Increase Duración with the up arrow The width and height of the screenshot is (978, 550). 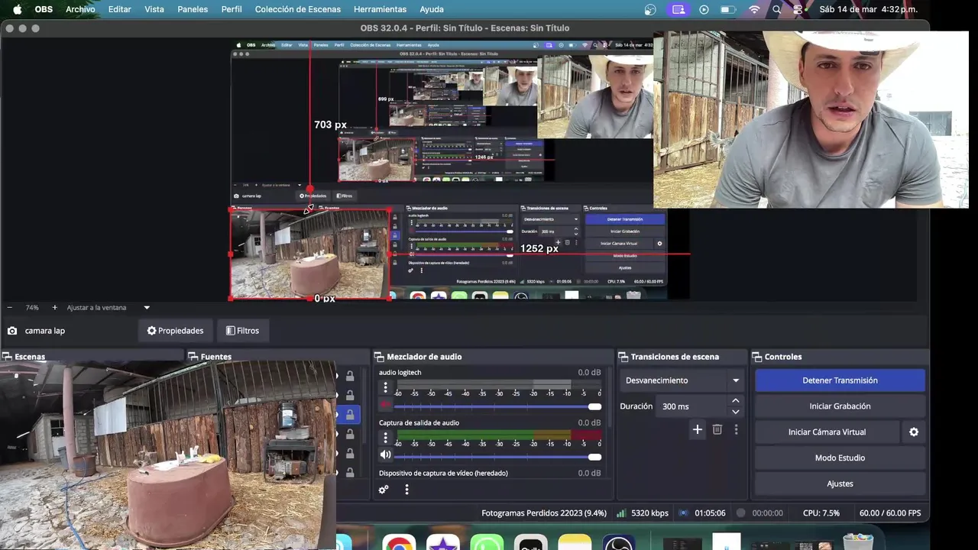point(735,401)
